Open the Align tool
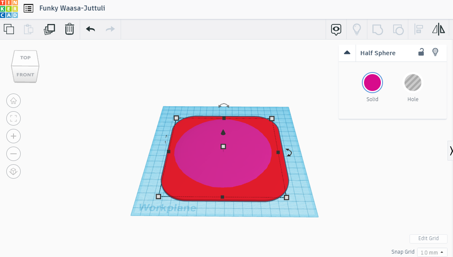The image size is (453, 257). tap(418, 29)
